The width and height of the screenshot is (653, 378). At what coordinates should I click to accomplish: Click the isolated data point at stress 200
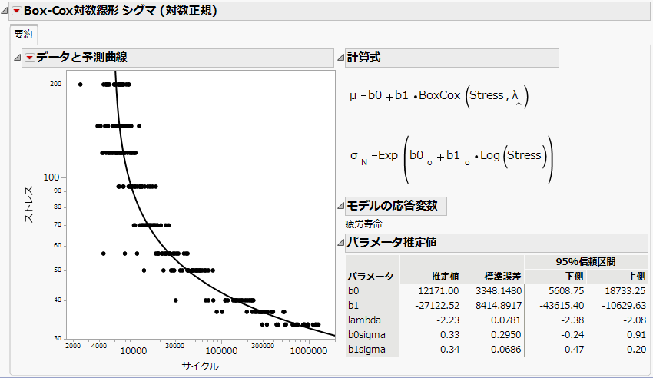pyautogui.click(x=81, y=85)
